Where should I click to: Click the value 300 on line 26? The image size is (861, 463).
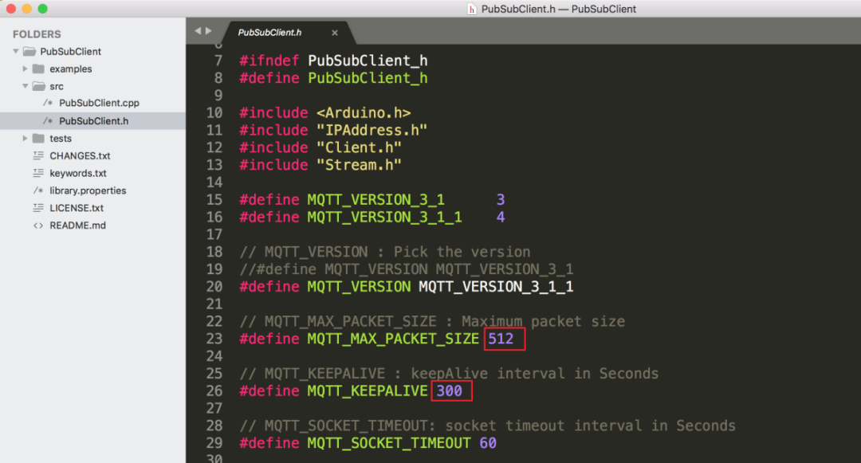click(x=449, y=390)
